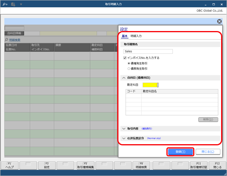Image resolution: width=227 pixels, height=176 pixels.
Task: Click the 閉じる(C) button in settings
Action: 208,152
